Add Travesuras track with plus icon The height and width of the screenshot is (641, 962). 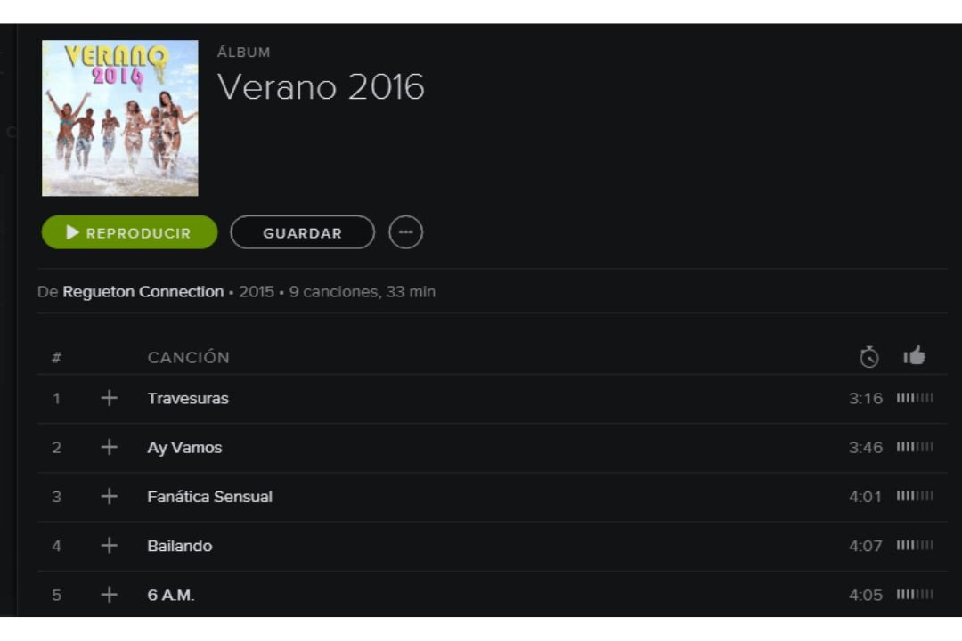(110, 398)
